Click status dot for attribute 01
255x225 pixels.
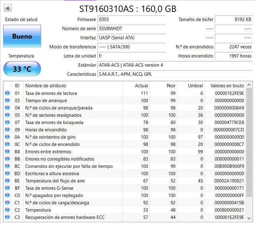click(x=7, y=93)
